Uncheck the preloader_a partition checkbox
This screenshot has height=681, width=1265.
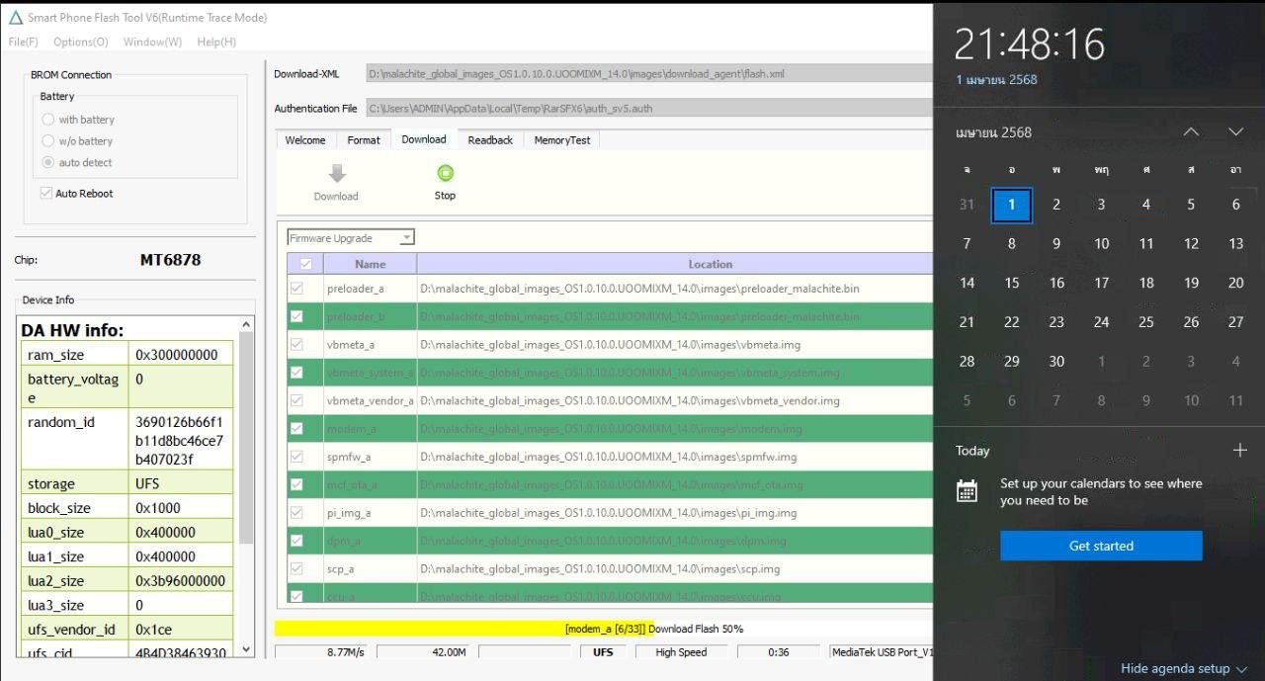click(296, 289)
